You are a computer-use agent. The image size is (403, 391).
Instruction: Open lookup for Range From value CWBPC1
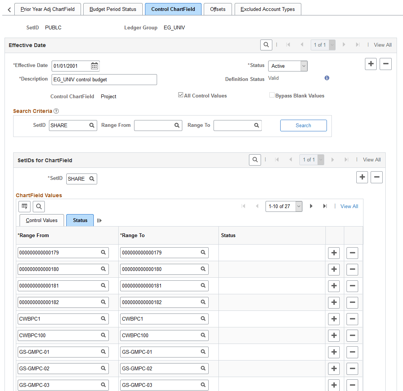(103, 319)
